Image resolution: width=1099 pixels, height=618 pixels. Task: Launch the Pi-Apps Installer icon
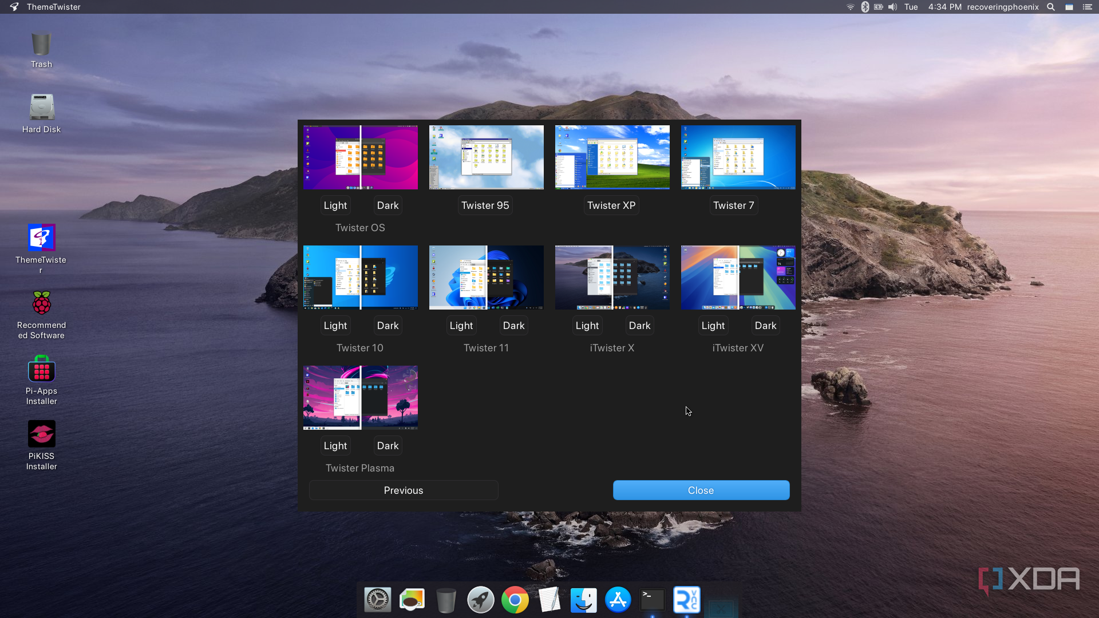[41, 369]
